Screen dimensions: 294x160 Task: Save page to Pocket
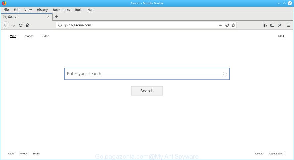tap(227, 25)
